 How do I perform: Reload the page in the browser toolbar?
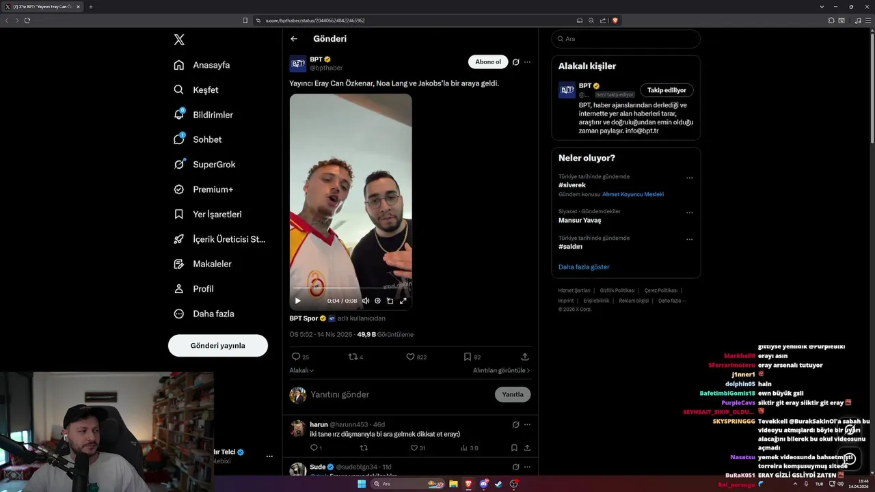click(x=27, y=20)
